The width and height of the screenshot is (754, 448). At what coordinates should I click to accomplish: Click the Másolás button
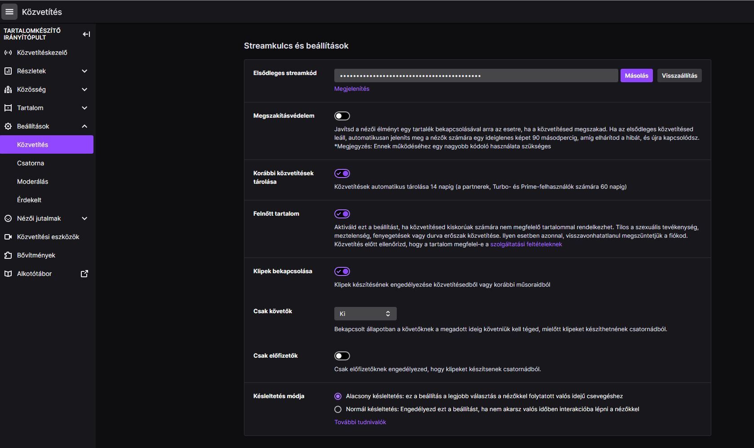[x=636, y=75]
